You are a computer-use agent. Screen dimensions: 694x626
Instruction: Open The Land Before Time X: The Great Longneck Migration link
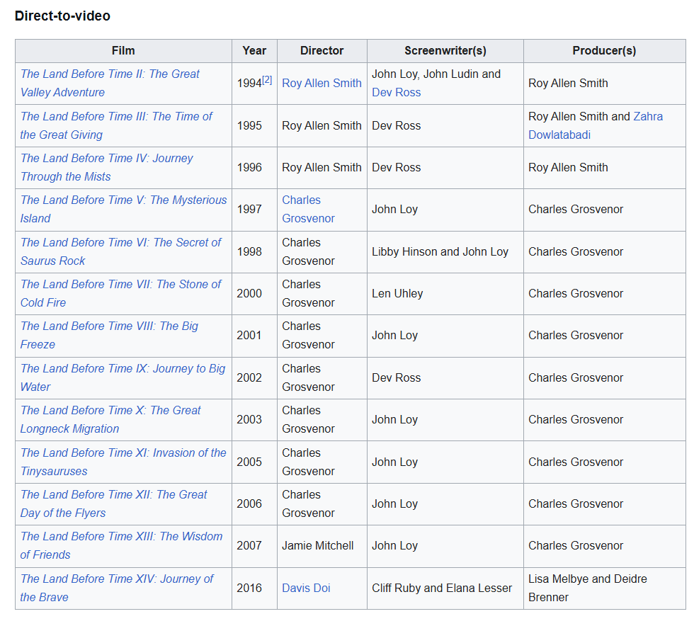tap(110, 419)
